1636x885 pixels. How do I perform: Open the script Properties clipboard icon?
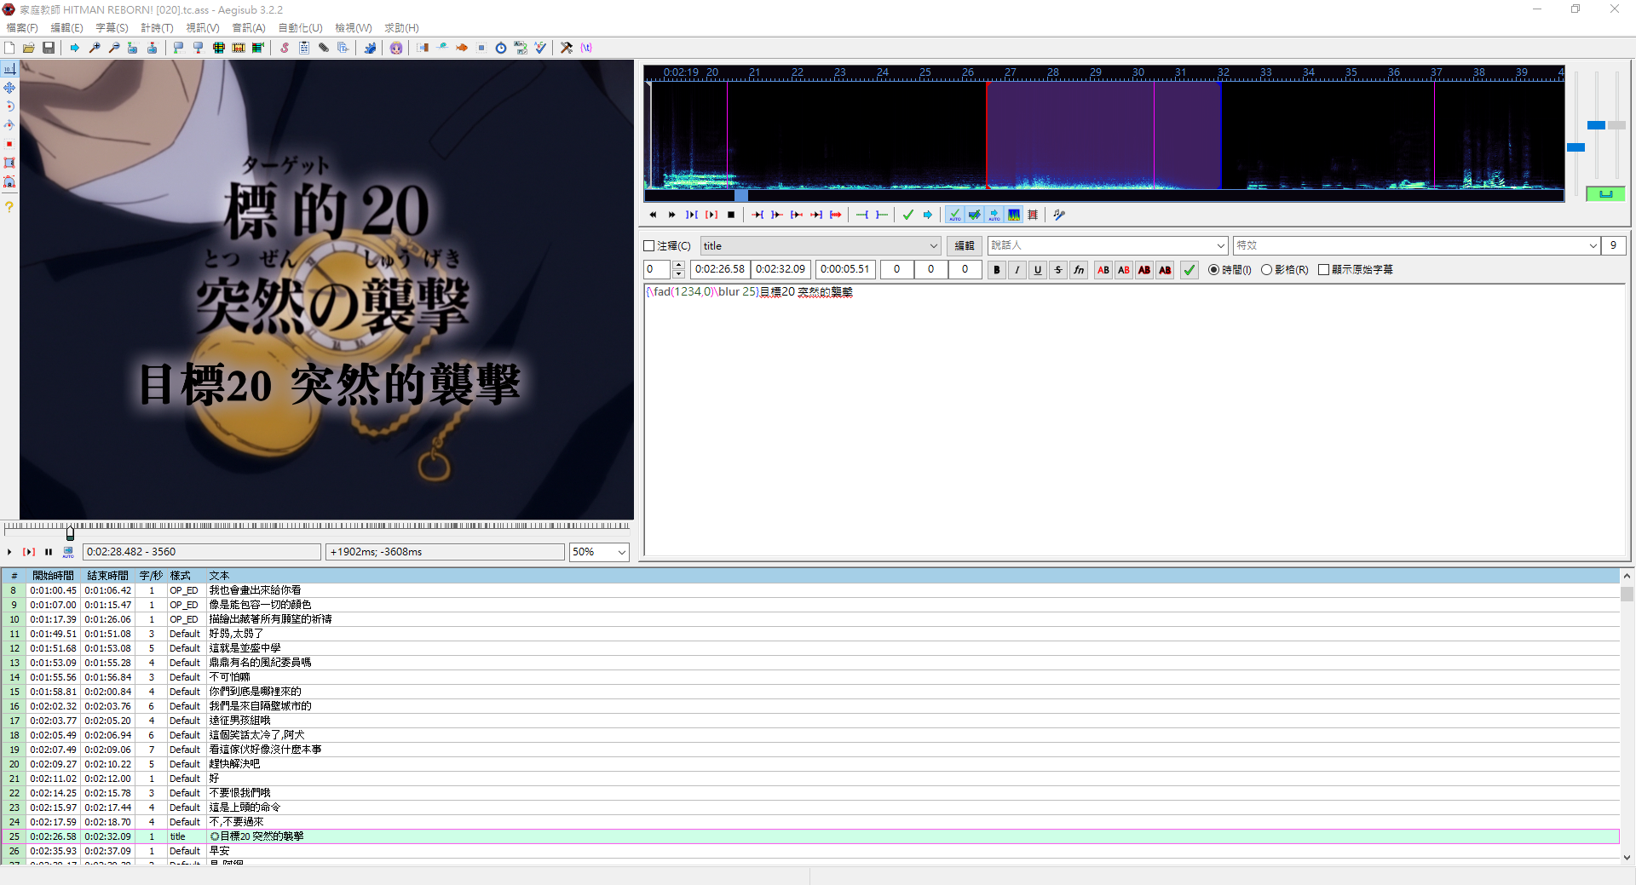[x=304, y=48]
